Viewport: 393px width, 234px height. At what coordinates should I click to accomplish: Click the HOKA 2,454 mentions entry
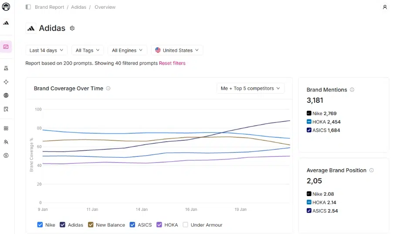tap(324, 122)
